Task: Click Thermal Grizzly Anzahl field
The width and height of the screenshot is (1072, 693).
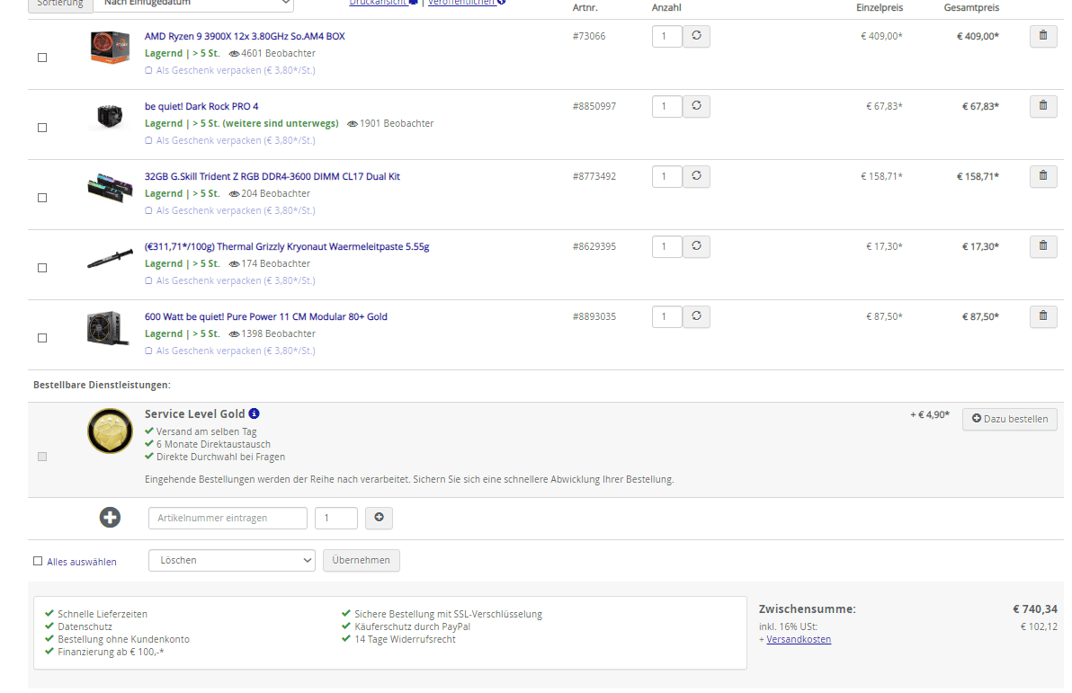Action: pos(666,246)
